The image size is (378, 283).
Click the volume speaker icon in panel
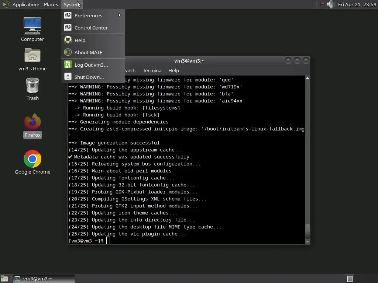point(330,4)
